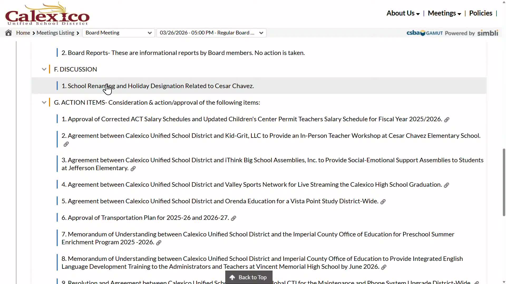Open School Renaming and Holiday Designation item
Viewport: 506px width, 284px height.
pyautogui.click(x=158, y=86)
